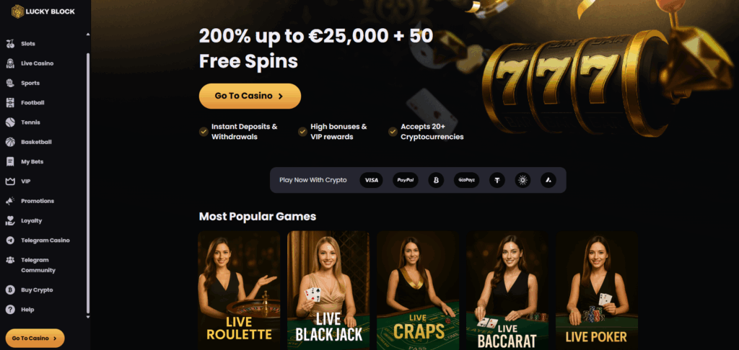Select the Visa payment icon
The width and height of the screenshot is (739, 350).
tap(372, 180)
